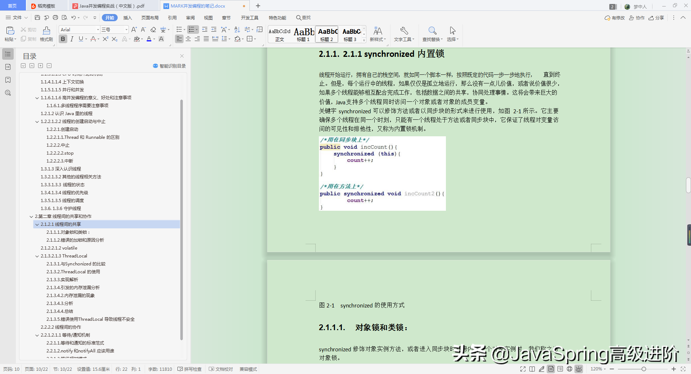This screenshot has height=374, width=691.
Task: Open the bookmark panel in left sidebar
Action: (x=8, y=80)
